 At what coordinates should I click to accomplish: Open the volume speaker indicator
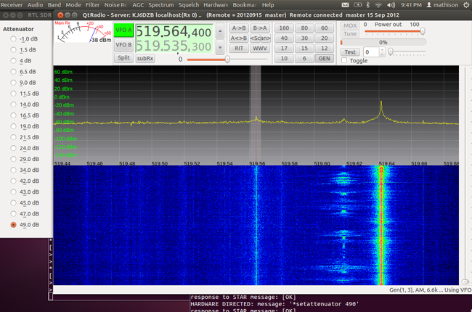390,5
